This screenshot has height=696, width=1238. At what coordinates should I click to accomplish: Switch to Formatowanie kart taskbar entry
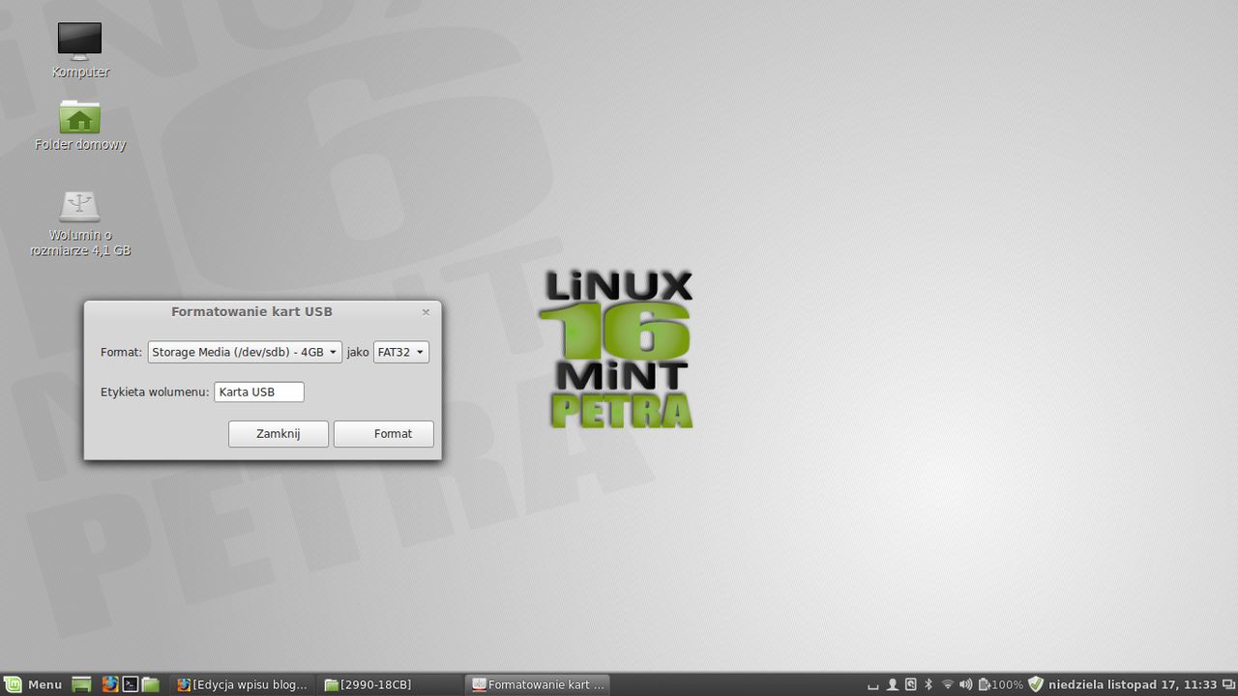pyautogui.click(x=538, y=684)
